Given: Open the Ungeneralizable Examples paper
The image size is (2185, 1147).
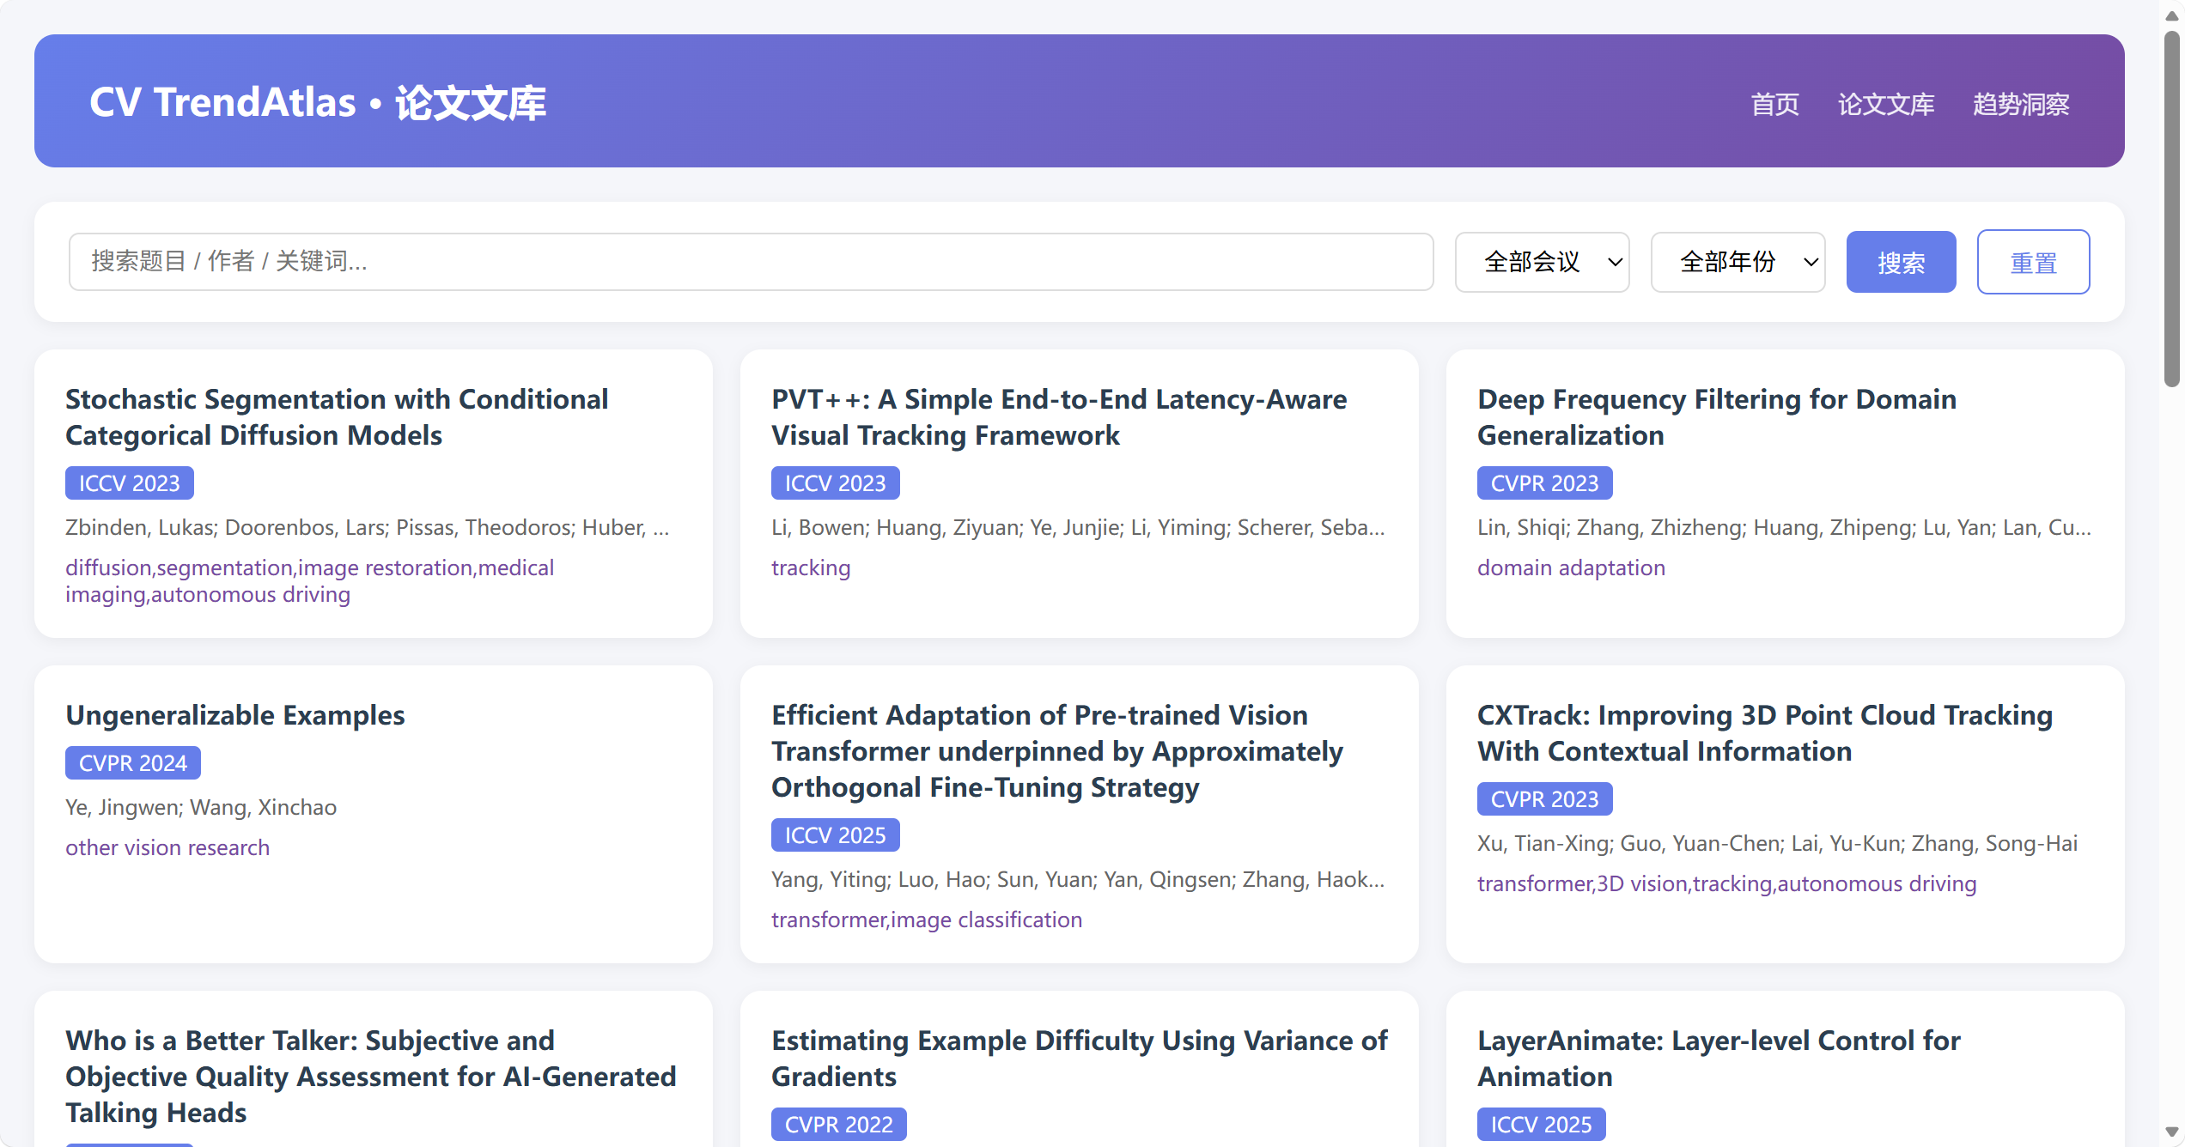Looking at the screenshot, I should 234,715.
